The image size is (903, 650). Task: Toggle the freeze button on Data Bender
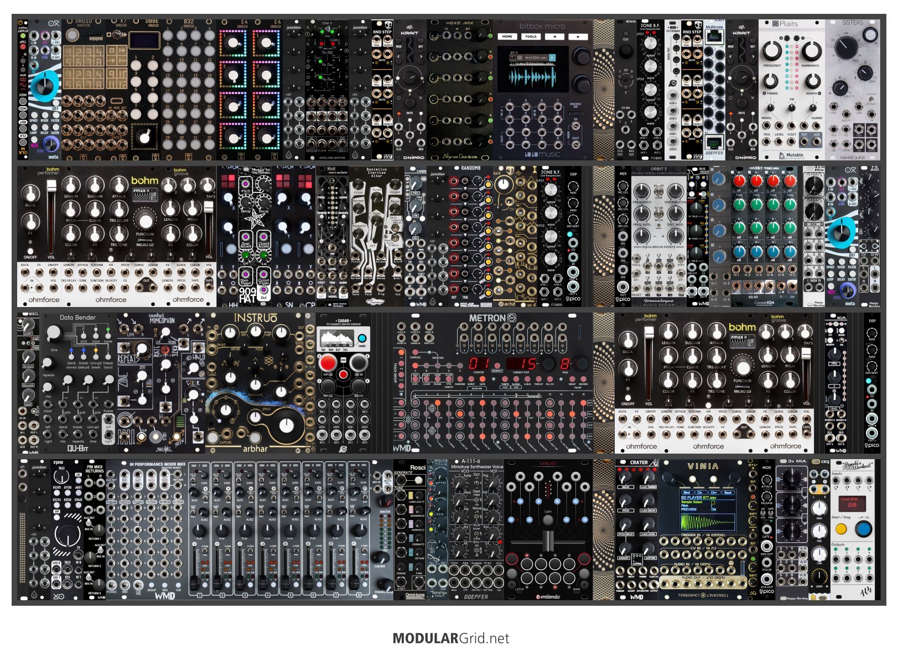[x=108, y=356]
